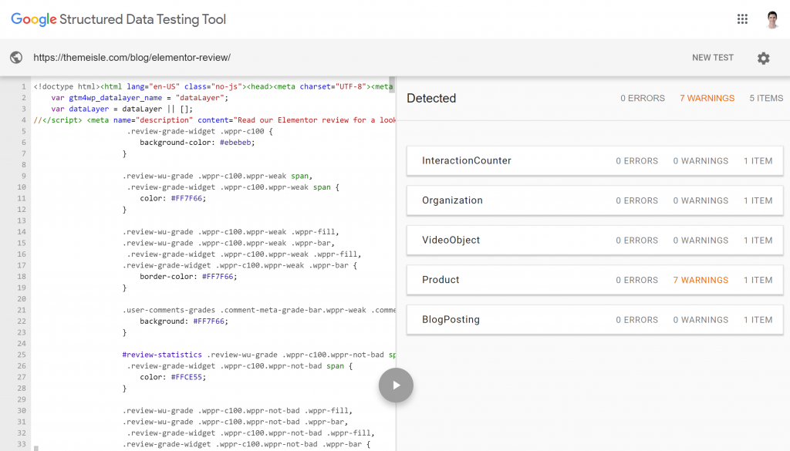Screen dimensions: 790x451
Task: Expand the BlogPosting result row
Action: [451, 320]
